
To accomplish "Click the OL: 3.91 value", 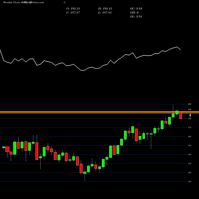I will (x=136, y=17).
